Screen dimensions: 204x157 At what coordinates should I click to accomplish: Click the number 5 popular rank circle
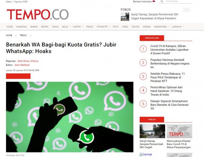(x=143, y=104)
